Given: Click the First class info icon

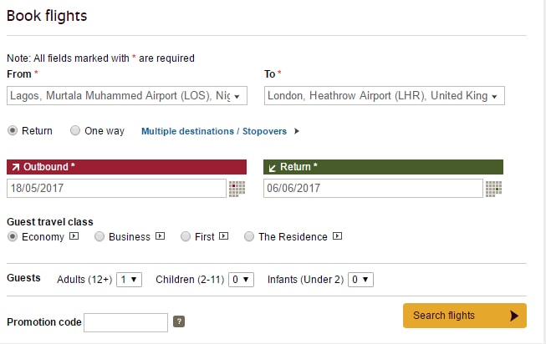Looking at the screenshot, I should [223, 236].
